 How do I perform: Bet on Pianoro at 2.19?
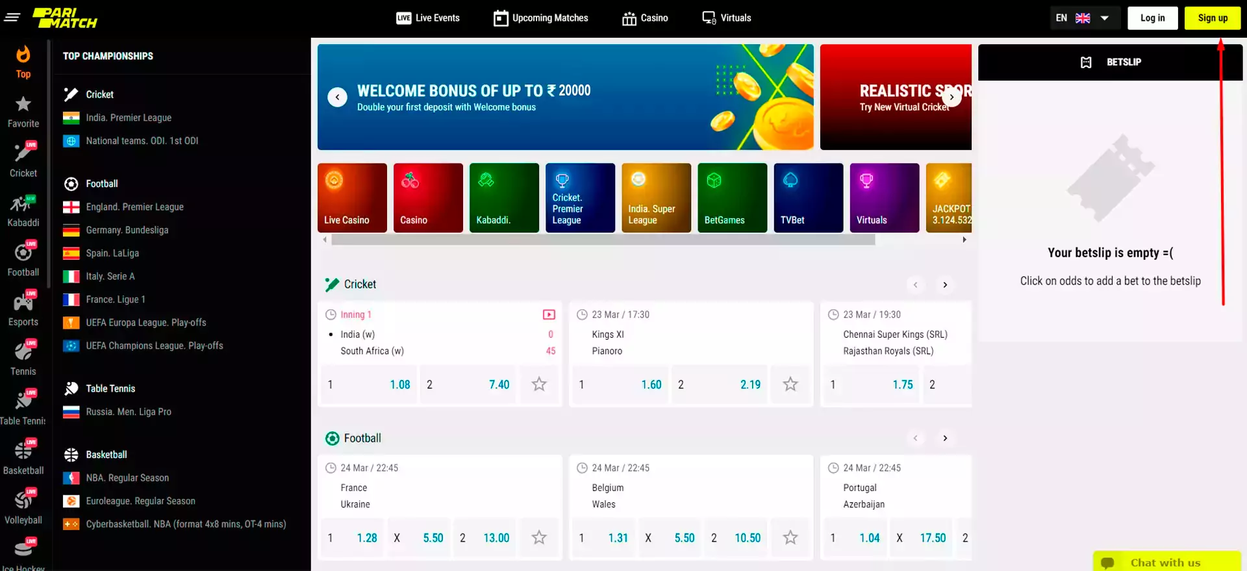[719, 385]
